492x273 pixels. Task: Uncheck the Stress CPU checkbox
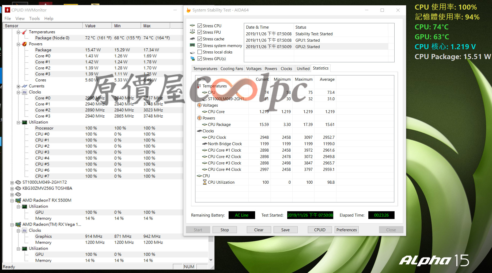coord(200,26)
